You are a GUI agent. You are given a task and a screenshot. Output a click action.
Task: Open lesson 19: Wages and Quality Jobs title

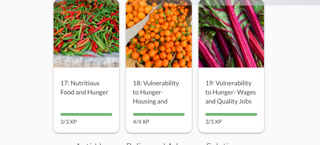pos(230,92)
